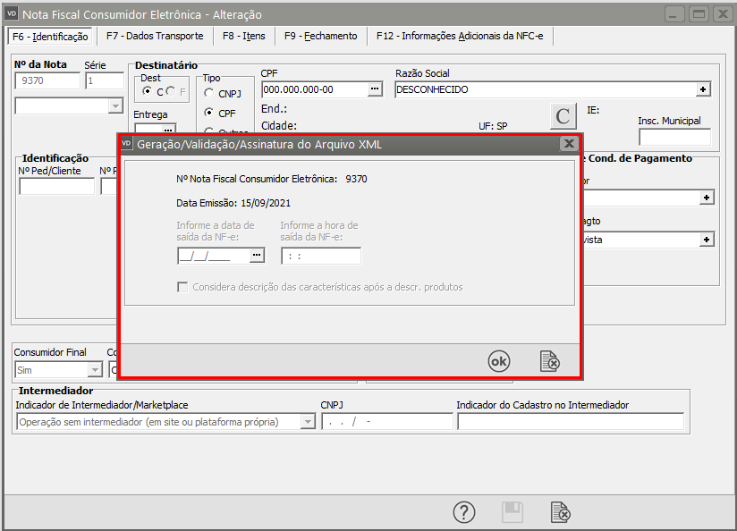Screen dimensions: 737x531
Task: Click the Insc. Municipal text field
Action: coord(674,137)
